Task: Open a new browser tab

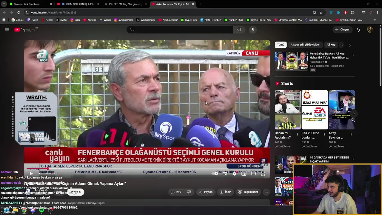Action: [x=200, y=4]
